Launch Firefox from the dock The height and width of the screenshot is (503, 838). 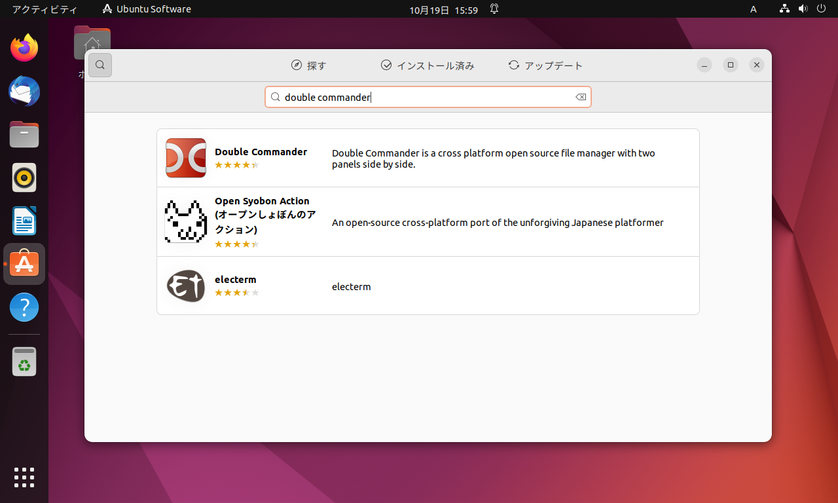[24, 48]
